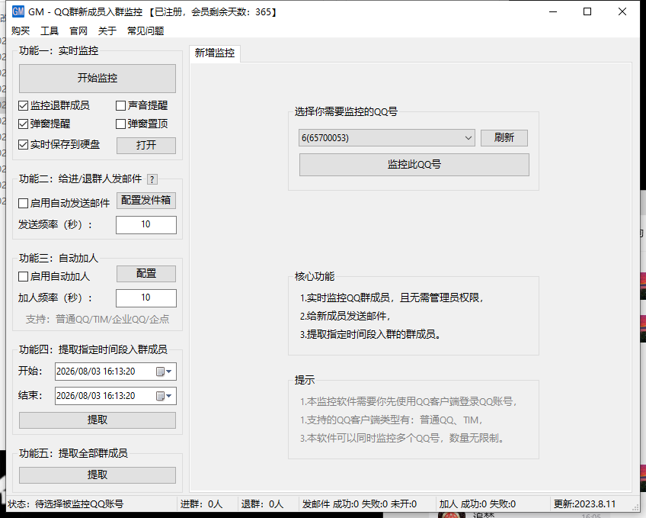Maximize the GM window
This screenshot has width=646, height=518.
(x=587, y=11)
